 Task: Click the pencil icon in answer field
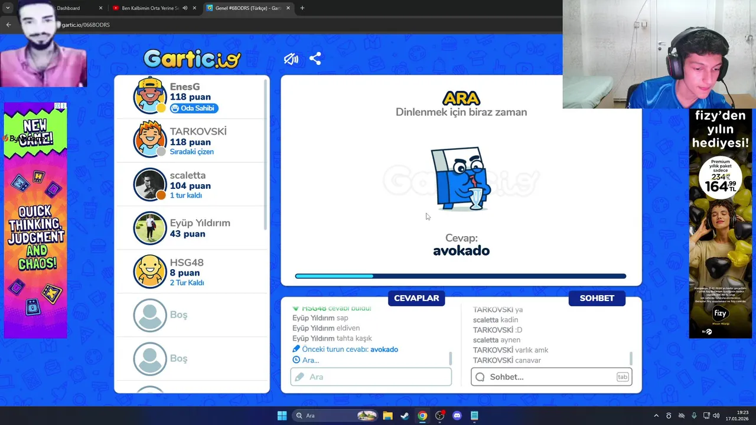click(x=299, y=377)
